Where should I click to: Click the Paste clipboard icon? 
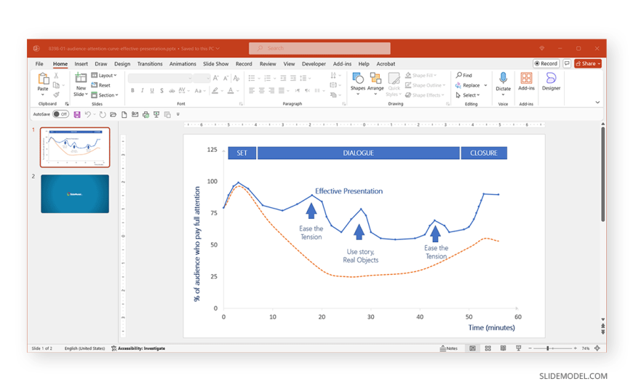click(43, 79)
